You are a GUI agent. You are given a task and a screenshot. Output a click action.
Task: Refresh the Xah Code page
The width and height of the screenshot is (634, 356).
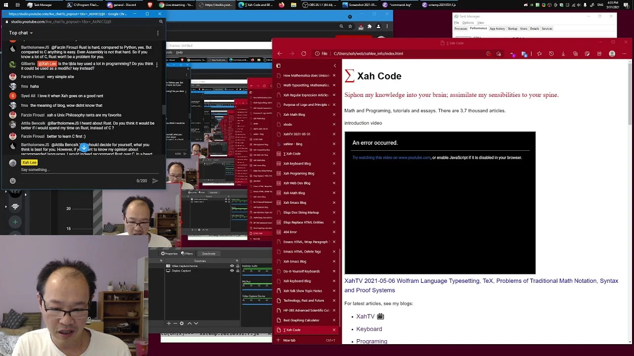pyautogui.click(x=304, y=53)
